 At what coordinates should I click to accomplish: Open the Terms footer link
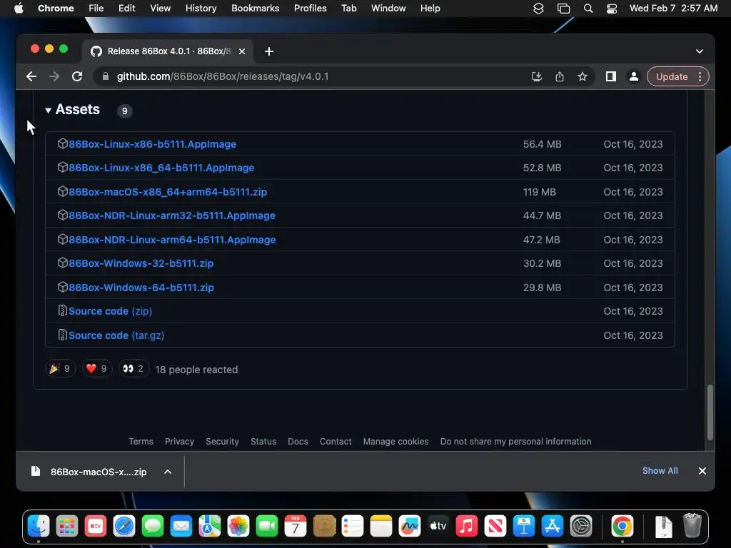[x=141, y=441]
